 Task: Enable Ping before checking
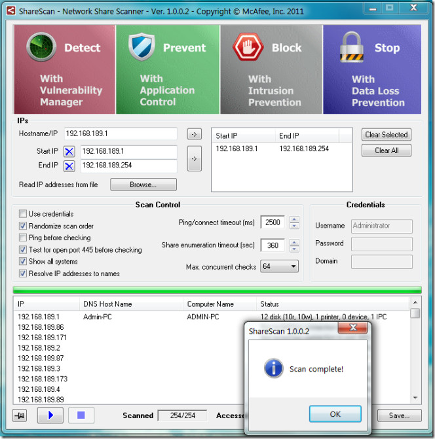[x=23, y=237]
